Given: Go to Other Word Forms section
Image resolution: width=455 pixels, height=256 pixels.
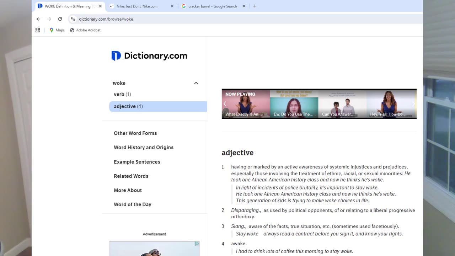Looking at the screenshot, I should click(135, 133).
